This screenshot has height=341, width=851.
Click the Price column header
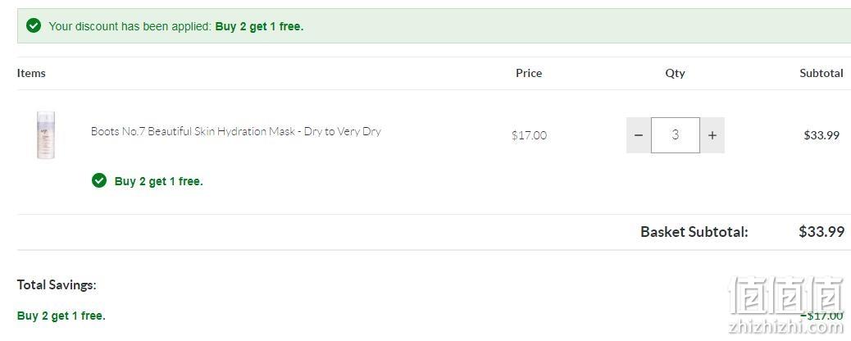point(529,73)
